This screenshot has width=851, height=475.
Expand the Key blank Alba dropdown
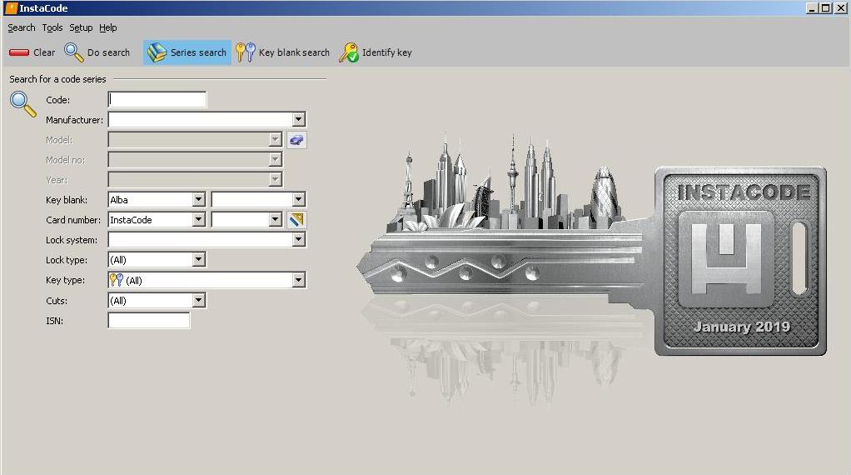[199, 200]
